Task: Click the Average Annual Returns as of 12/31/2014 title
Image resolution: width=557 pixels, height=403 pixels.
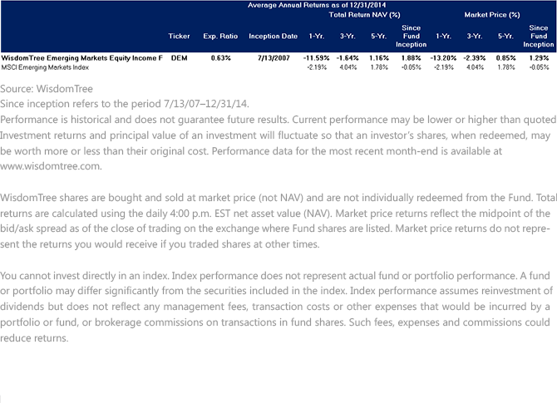Action: [317, 5]
